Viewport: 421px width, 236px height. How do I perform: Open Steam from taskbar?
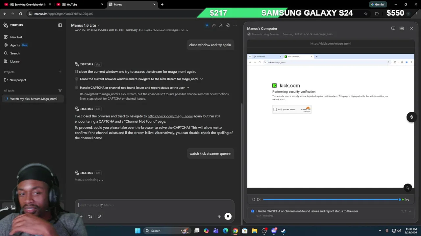pos(283,231)
